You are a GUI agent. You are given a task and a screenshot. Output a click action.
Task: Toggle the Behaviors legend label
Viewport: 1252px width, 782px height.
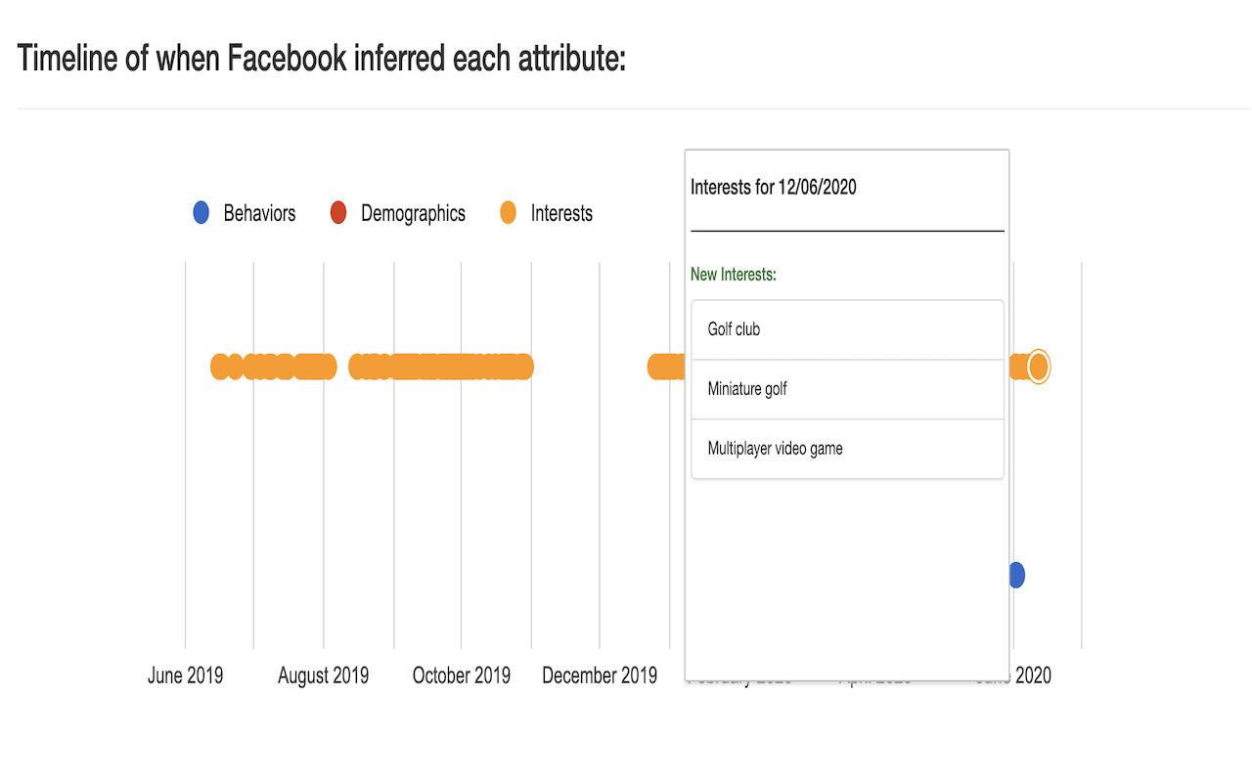coord(259,213)
